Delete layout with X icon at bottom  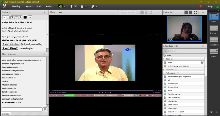coord(211,112)
